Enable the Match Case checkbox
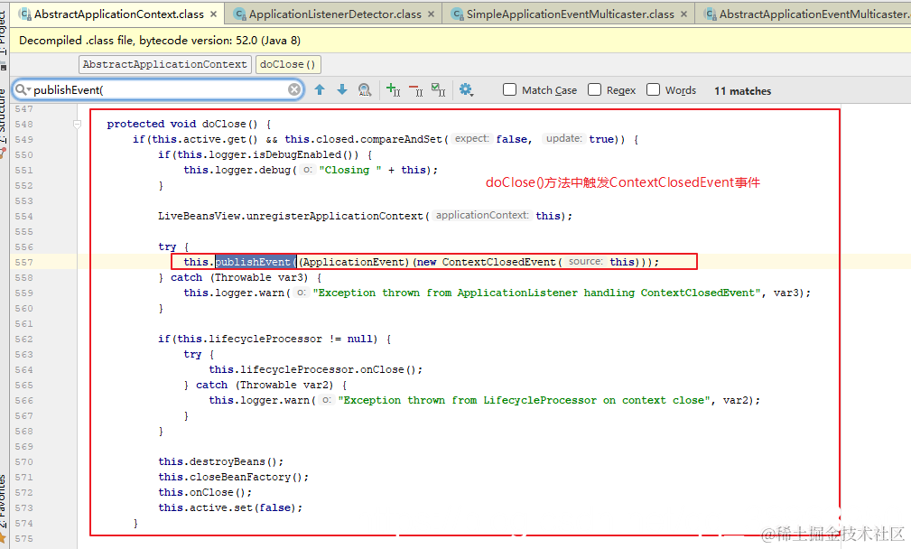This screenshot has width=911, height=549. point(509,89)
